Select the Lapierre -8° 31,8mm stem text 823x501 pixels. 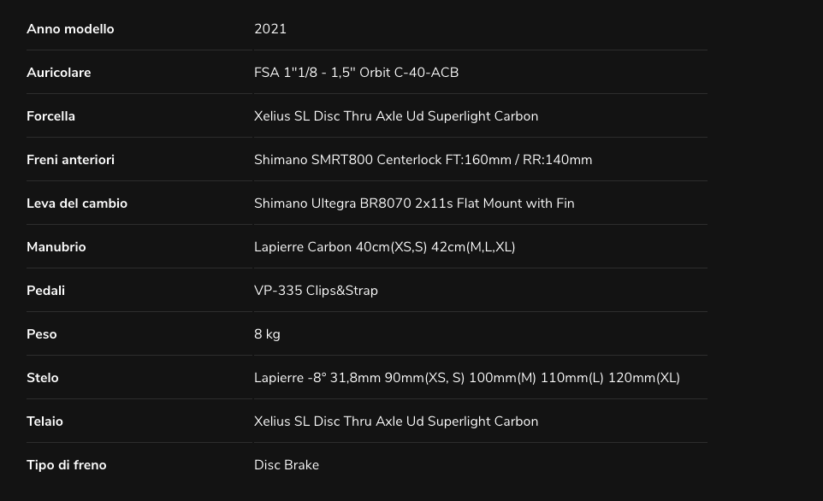tap(466, 378)
